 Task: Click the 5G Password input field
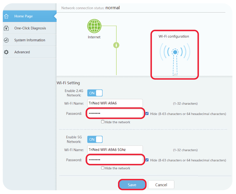click(115, 160)
